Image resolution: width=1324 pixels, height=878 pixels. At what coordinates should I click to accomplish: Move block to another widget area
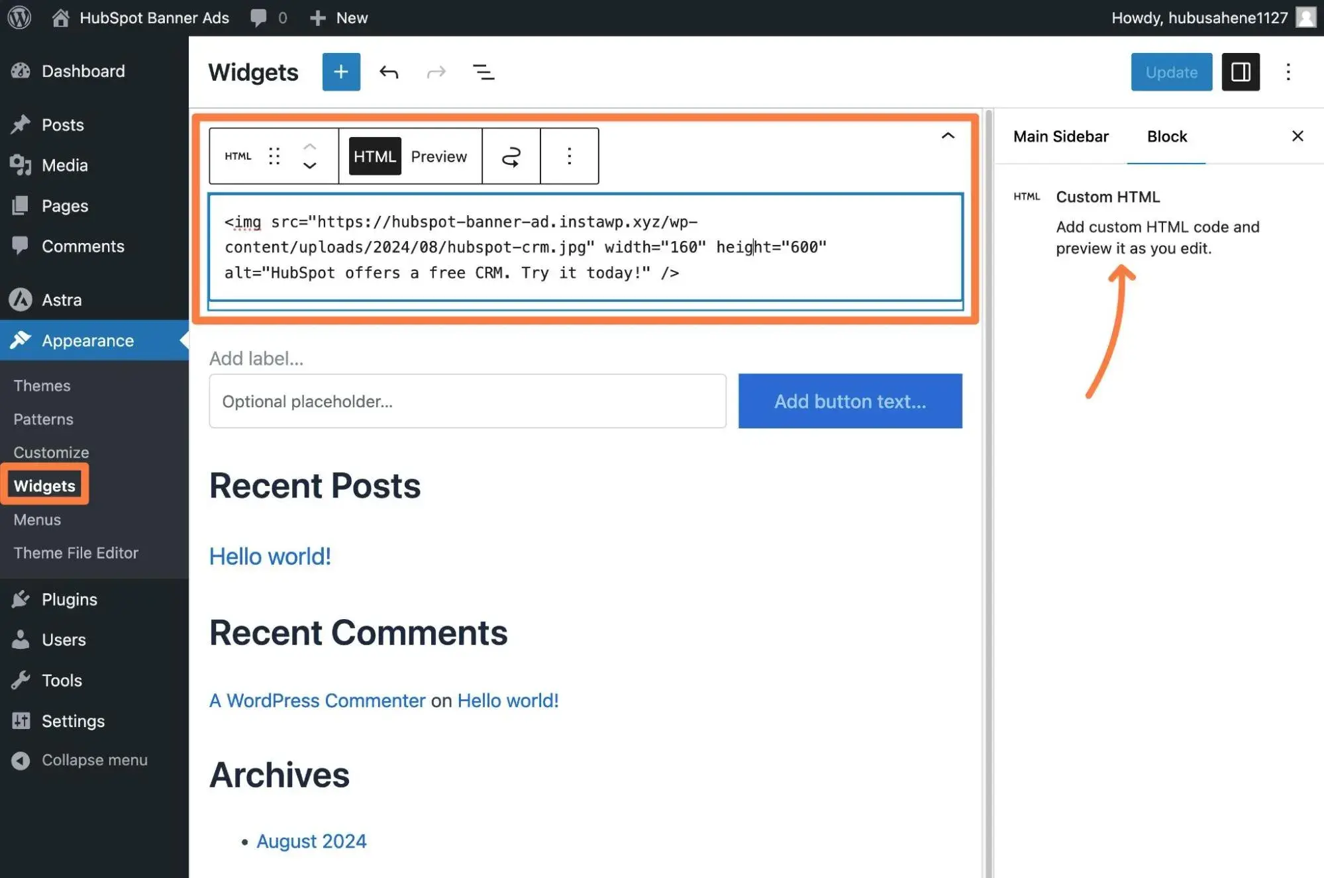[511, 156]
